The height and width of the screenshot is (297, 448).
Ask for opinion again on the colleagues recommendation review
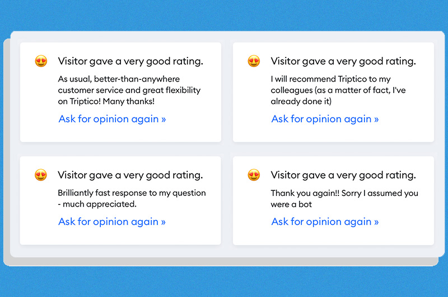tap(325, 119)
